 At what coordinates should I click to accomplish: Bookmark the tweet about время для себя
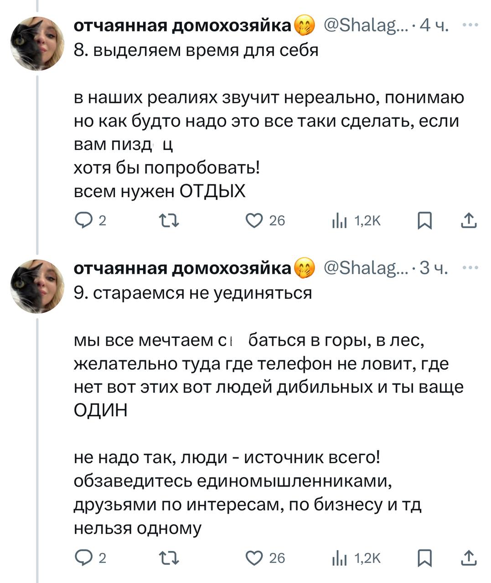425,221
